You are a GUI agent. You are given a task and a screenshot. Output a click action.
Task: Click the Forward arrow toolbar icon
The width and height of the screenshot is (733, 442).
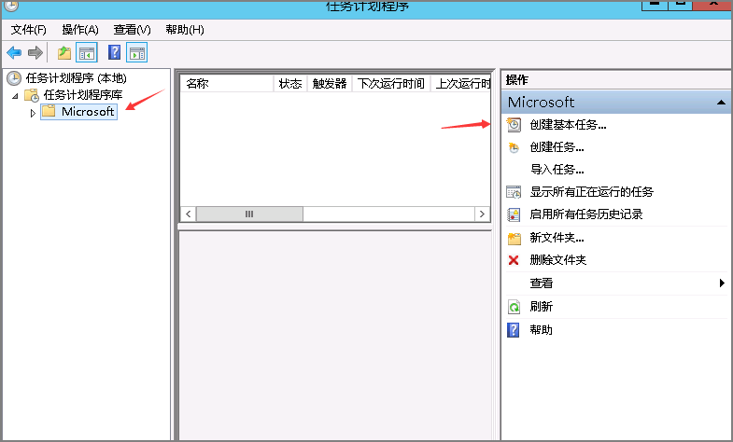click(35, 53)
